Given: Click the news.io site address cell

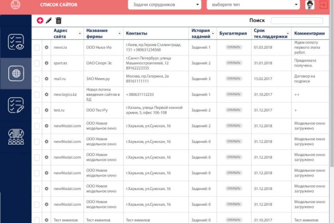Looking at the screenshot, I should point(60,47).
